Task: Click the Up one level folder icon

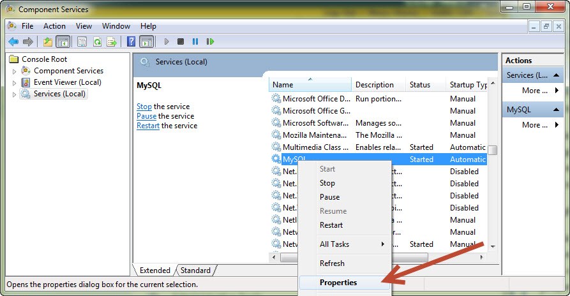Action: 48,41
